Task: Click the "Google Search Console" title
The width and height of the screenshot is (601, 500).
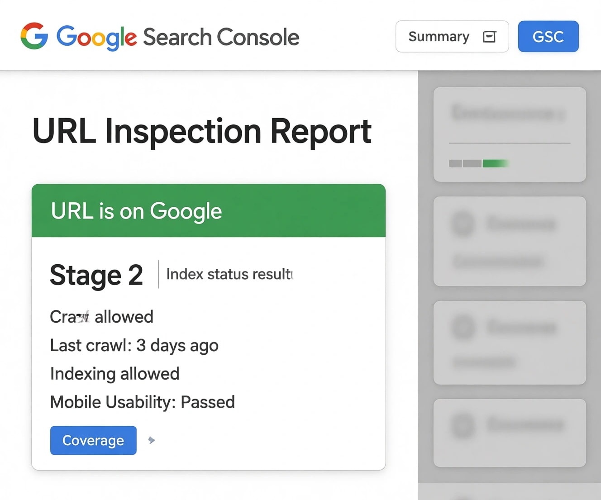Action: pyautogui.click(x=178, y=37)
